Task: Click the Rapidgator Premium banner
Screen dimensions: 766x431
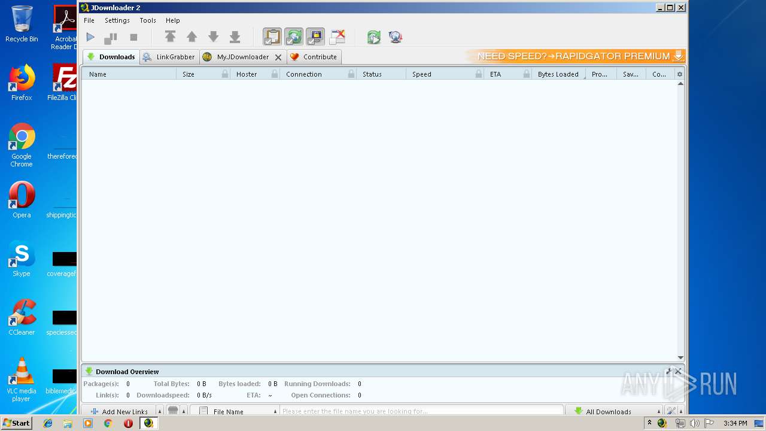Action: pyautogui.click(x=575, y=56)
